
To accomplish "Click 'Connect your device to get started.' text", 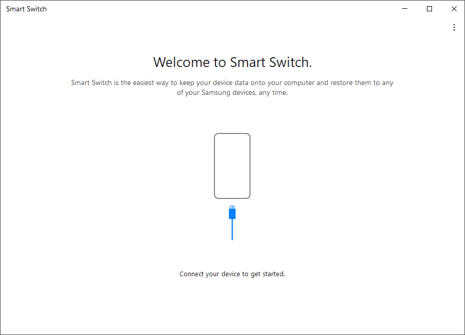I will [x=232, y=274].
